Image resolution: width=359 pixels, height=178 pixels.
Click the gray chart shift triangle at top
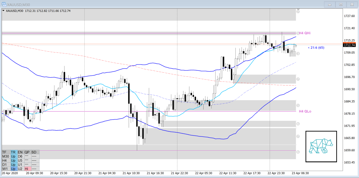coord(298,9)
